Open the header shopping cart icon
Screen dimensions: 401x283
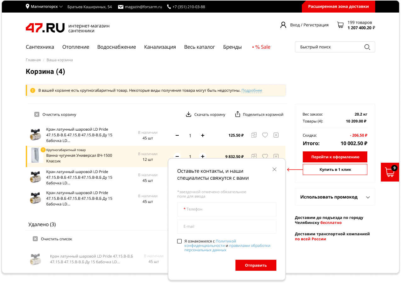[340, 25]
